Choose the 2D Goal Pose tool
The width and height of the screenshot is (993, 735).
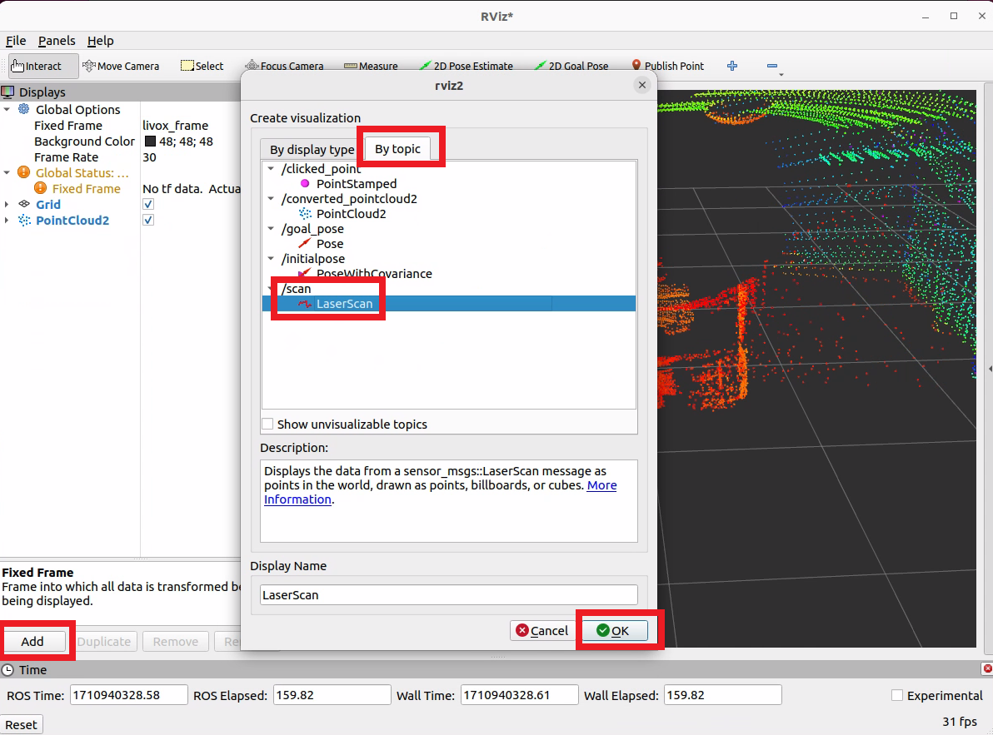tap(572, 65)
